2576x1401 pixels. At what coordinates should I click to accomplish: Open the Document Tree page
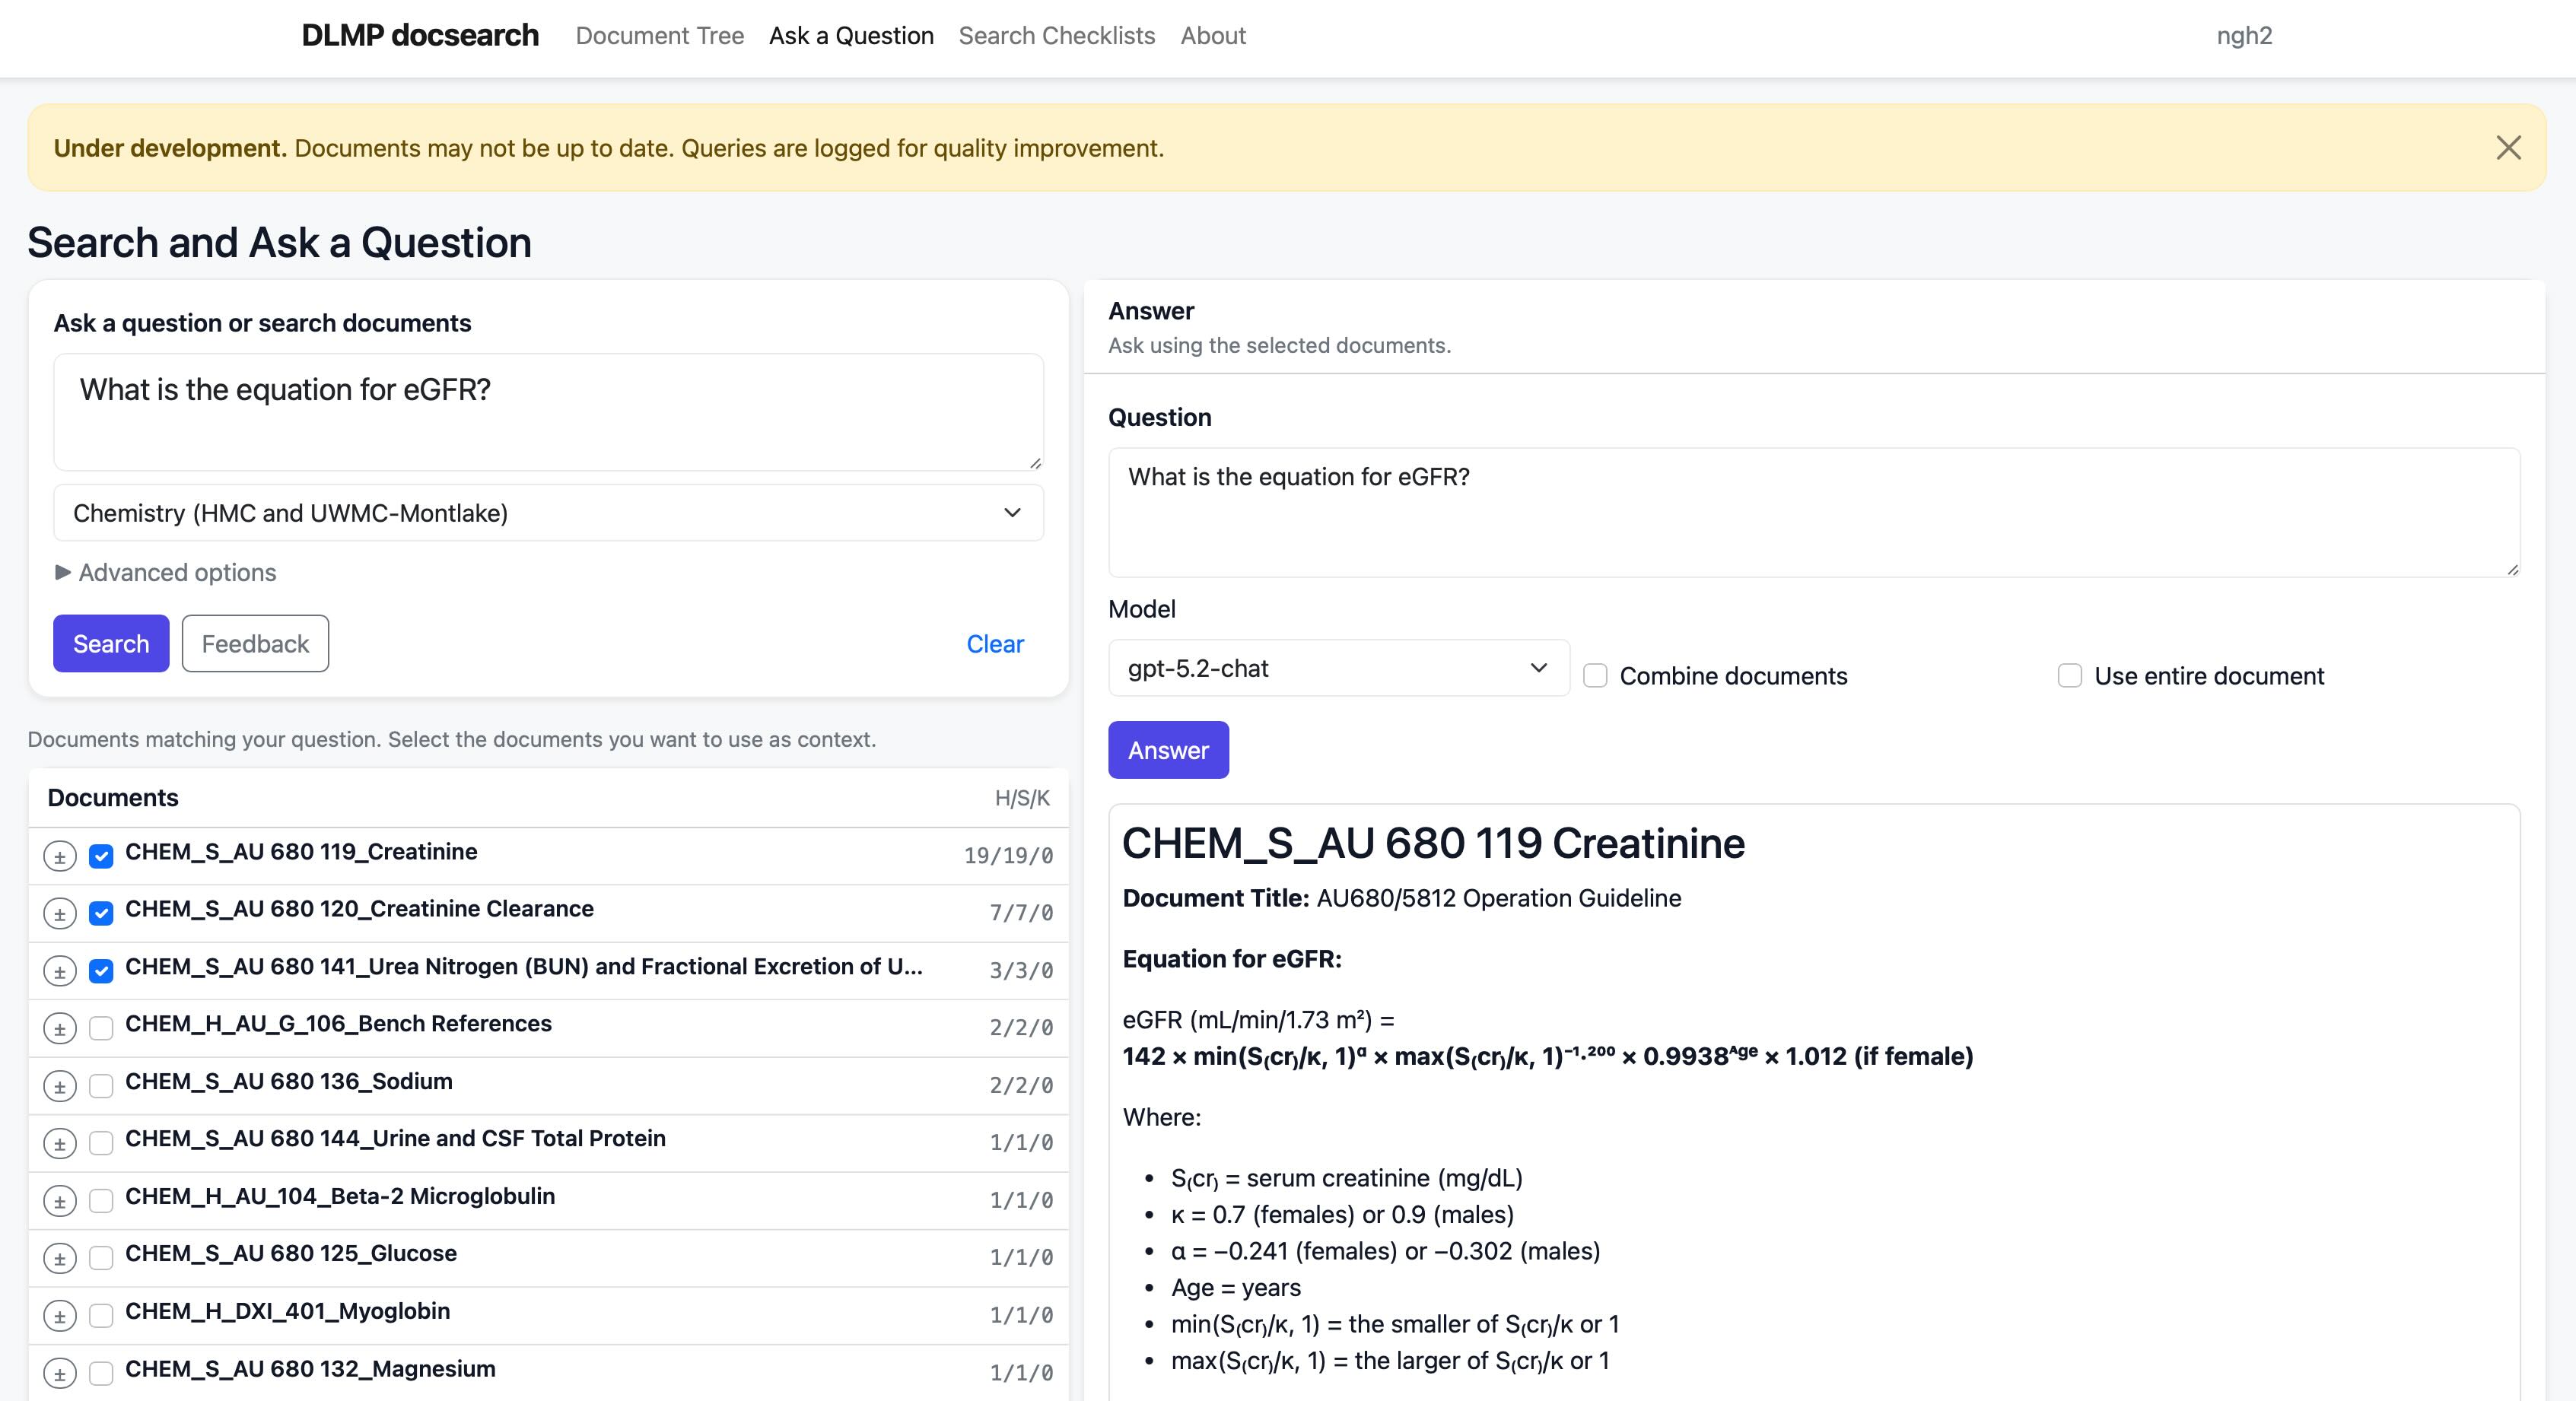(660, 36)
